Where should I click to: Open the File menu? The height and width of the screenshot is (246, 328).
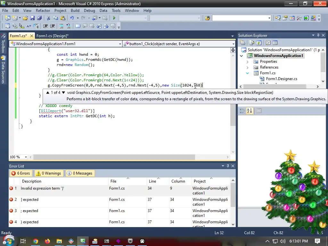coord(5,11)
